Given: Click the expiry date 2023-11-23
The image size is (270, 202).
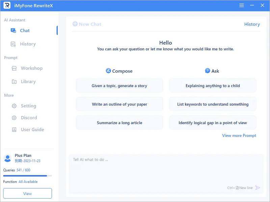Looking at the screenshot, I should [x=32, y=161].
